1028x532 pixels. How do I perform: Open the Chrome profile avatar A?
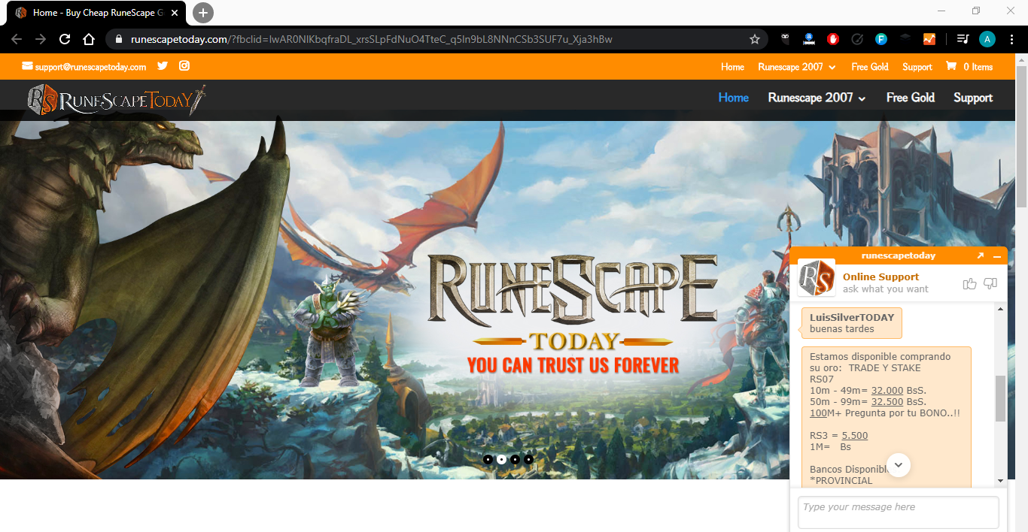(x=987, y=39)
